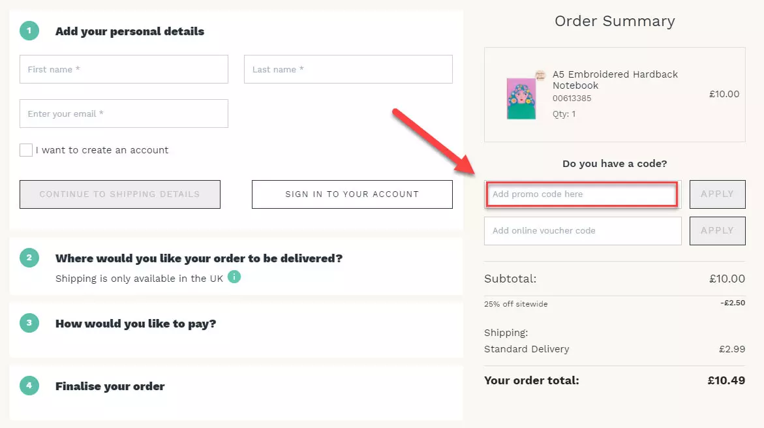Image resolution: width=764 pixels, height=428 pixels.
Task: Expand the 'Finalise your order' section
Action: point(110,386)
